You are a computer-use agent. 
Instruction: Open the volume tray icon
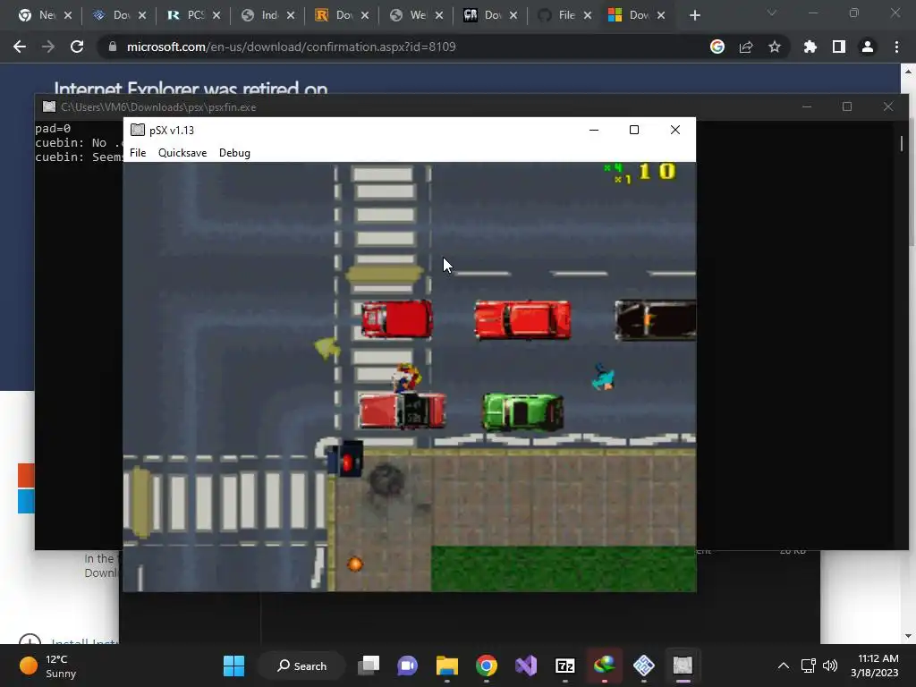(x=829, y=666)
